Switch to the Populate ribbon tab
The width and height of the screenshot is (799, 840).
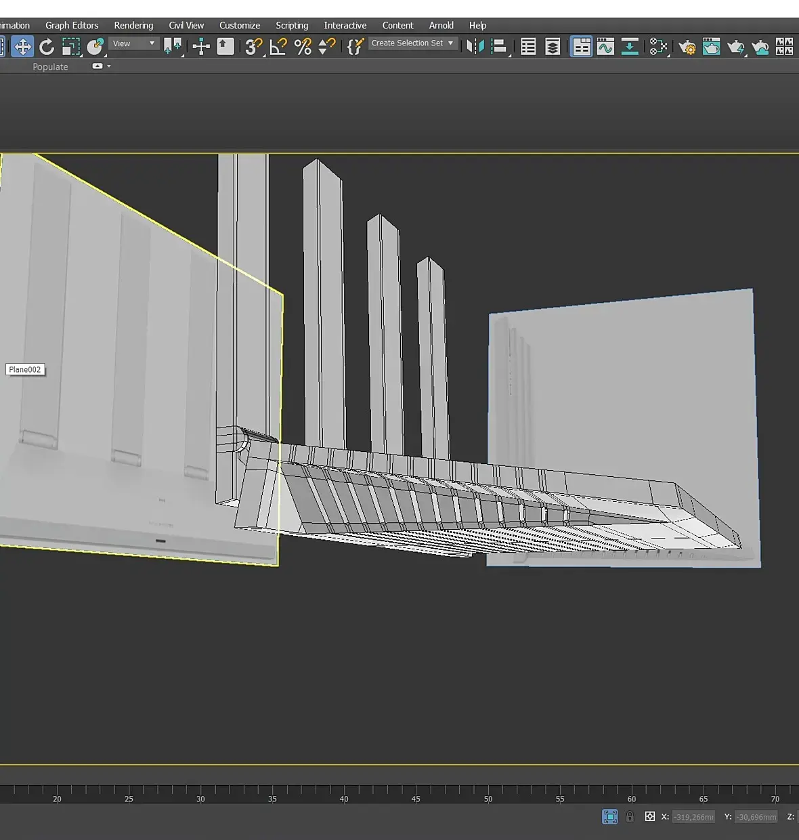(50, 66)
